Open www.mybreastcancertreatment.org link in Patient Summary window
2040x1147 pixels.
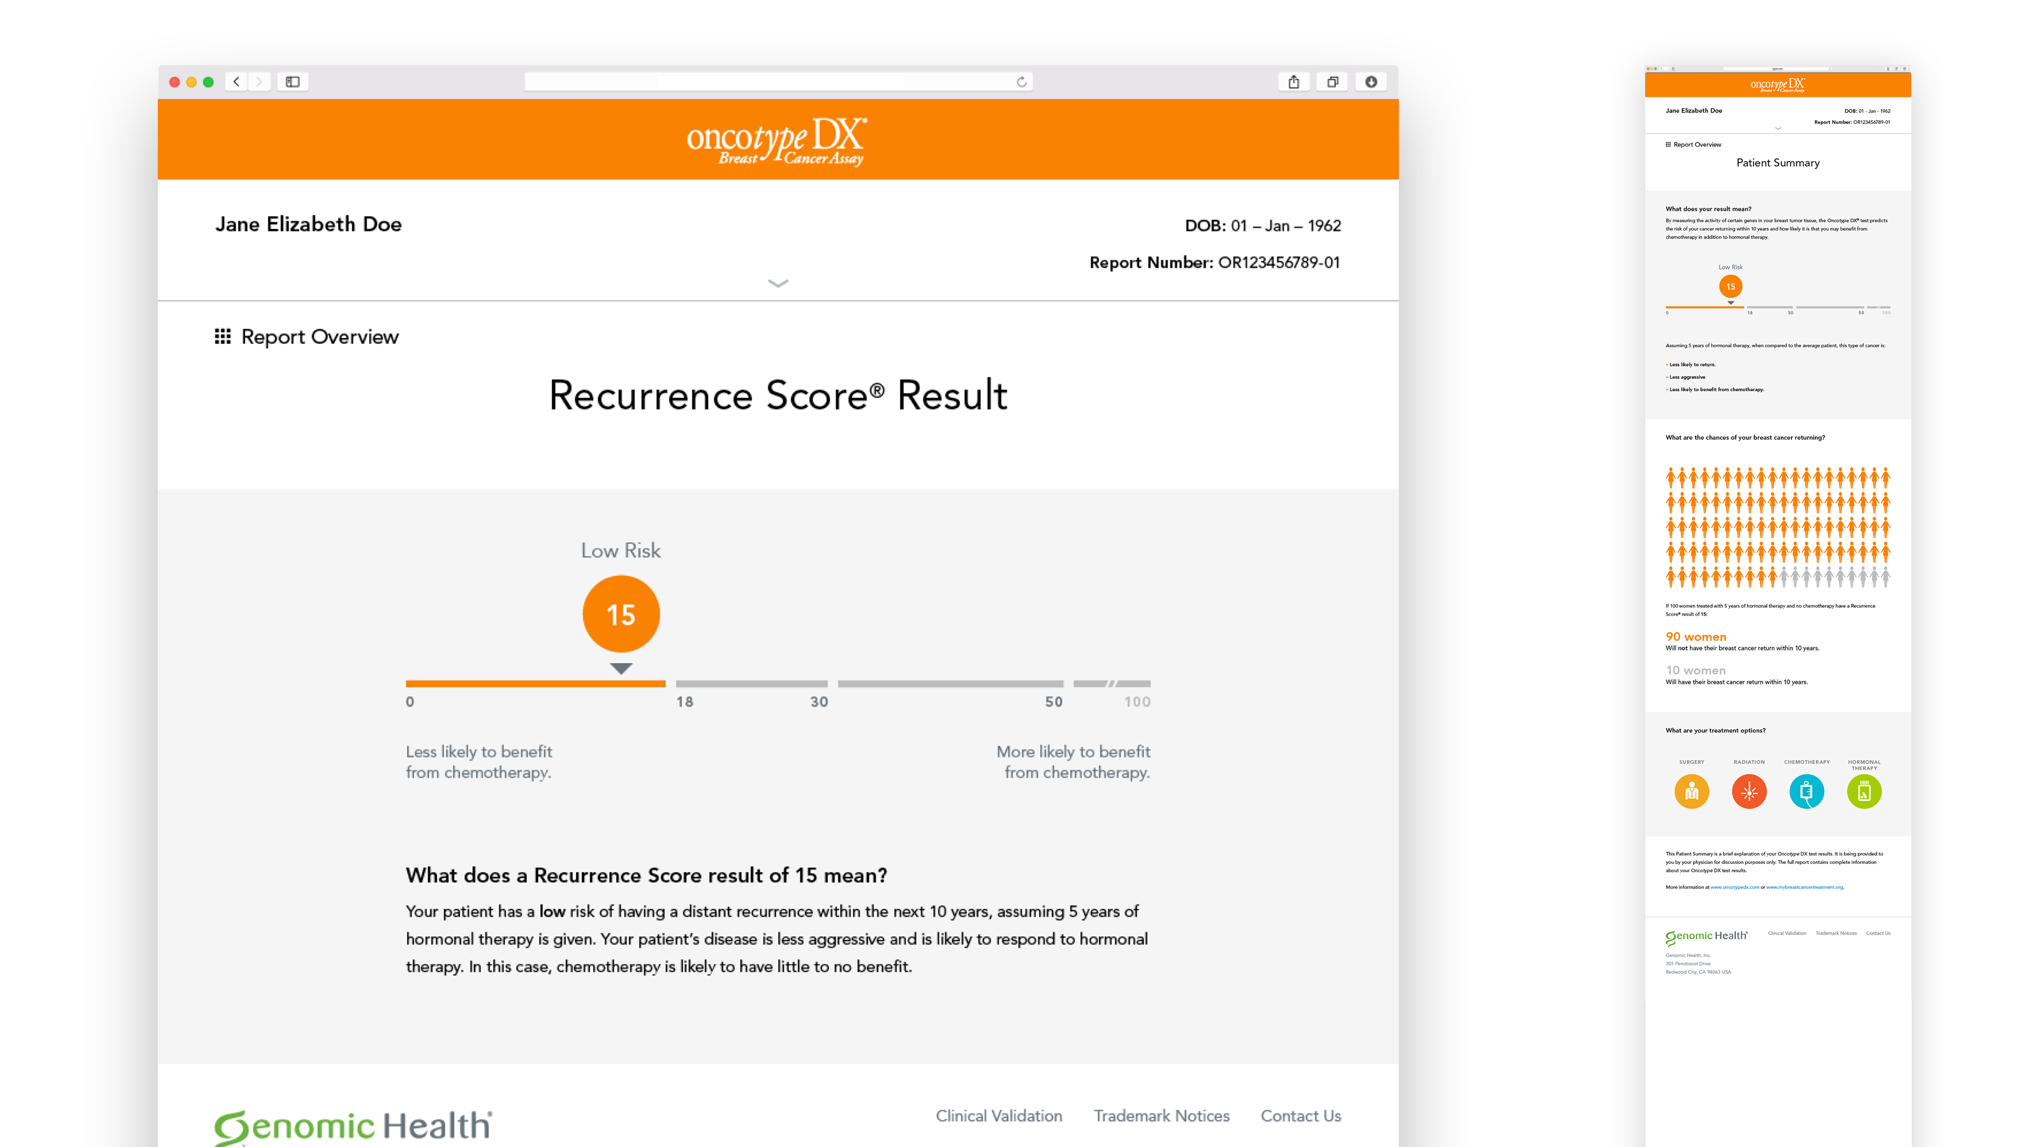coord(1805,887)
